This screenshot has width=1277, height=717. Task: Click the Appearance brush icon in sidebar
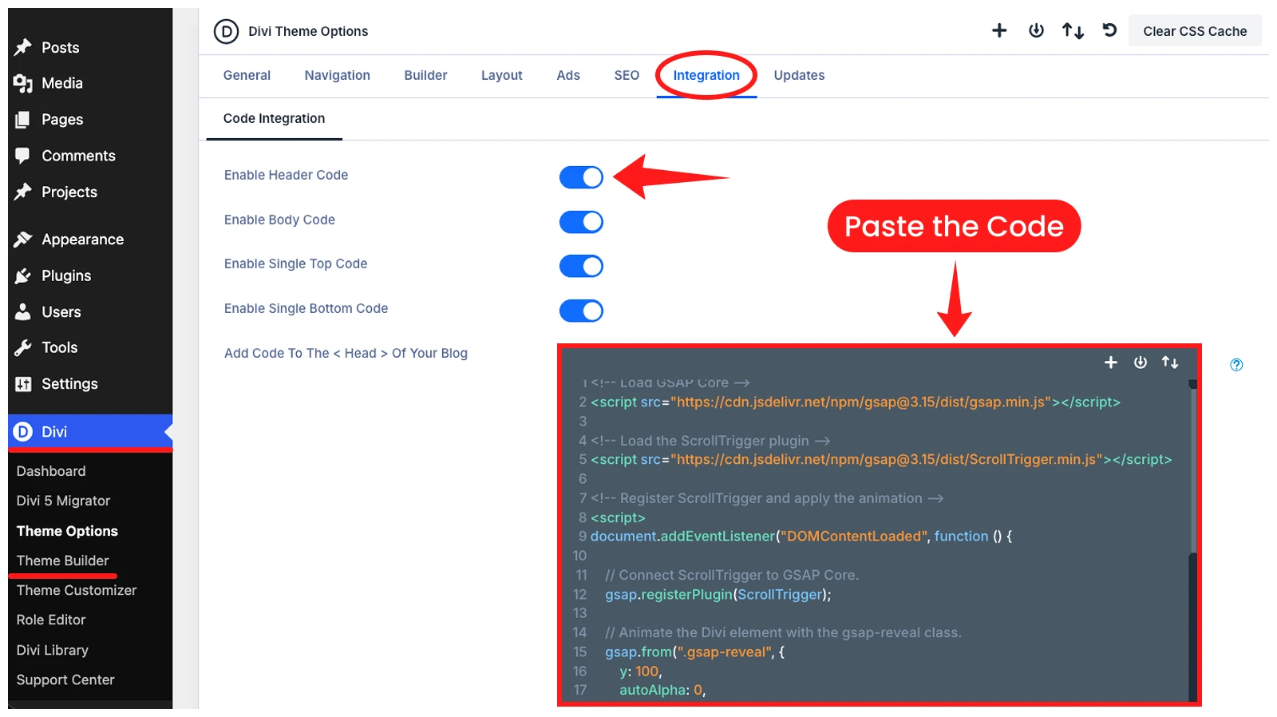(x=23, y=240)
